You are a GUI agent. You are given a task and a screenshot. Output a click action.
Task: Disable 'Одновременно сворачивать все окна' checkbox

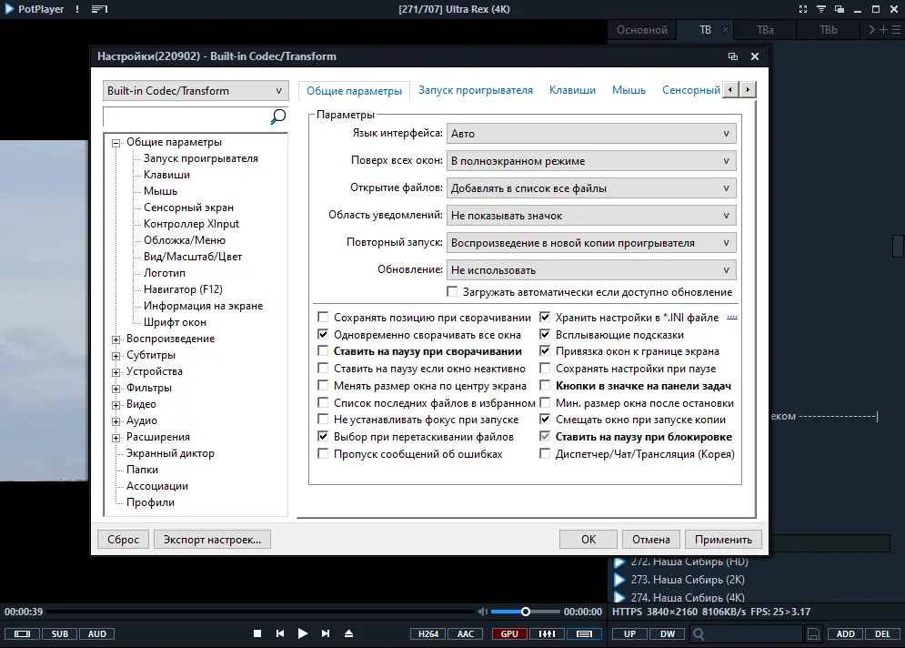[x=323, y=333]
